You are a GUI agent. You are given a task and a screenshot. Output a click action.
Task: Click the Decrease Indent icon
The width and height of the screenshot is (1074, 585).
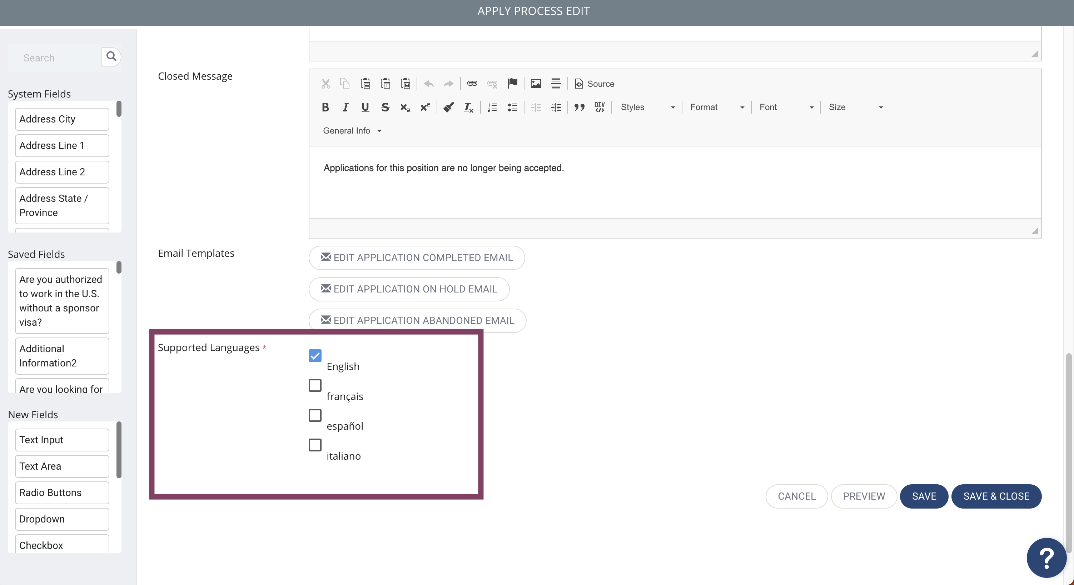[536, 107]
